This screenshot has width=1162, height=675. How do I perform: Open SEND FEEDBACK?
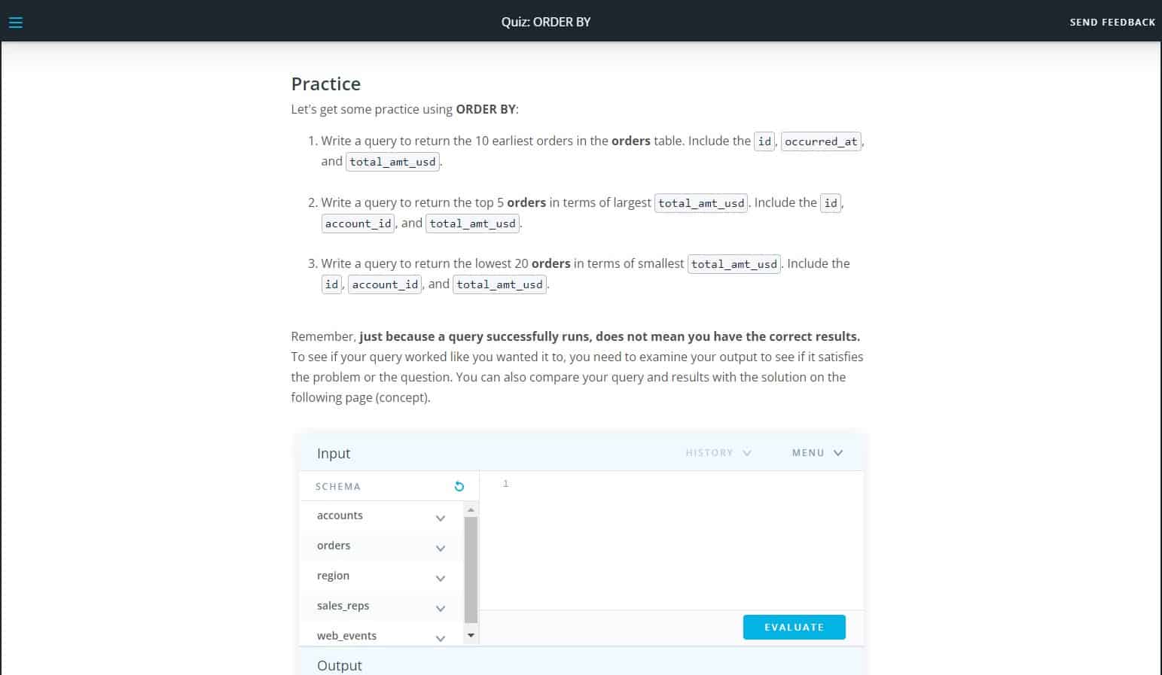pos(1112,22)
